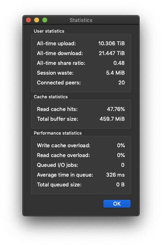162x246 pixels.
Task: Zoom window using green traffic-light button
Action: (x=45, y=20)
